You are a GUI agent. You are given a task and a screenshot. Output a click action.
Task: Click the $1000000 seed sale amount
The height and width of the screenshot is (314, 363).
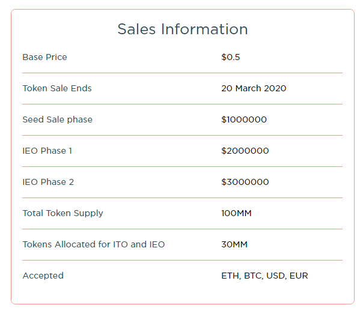point(244,119)
